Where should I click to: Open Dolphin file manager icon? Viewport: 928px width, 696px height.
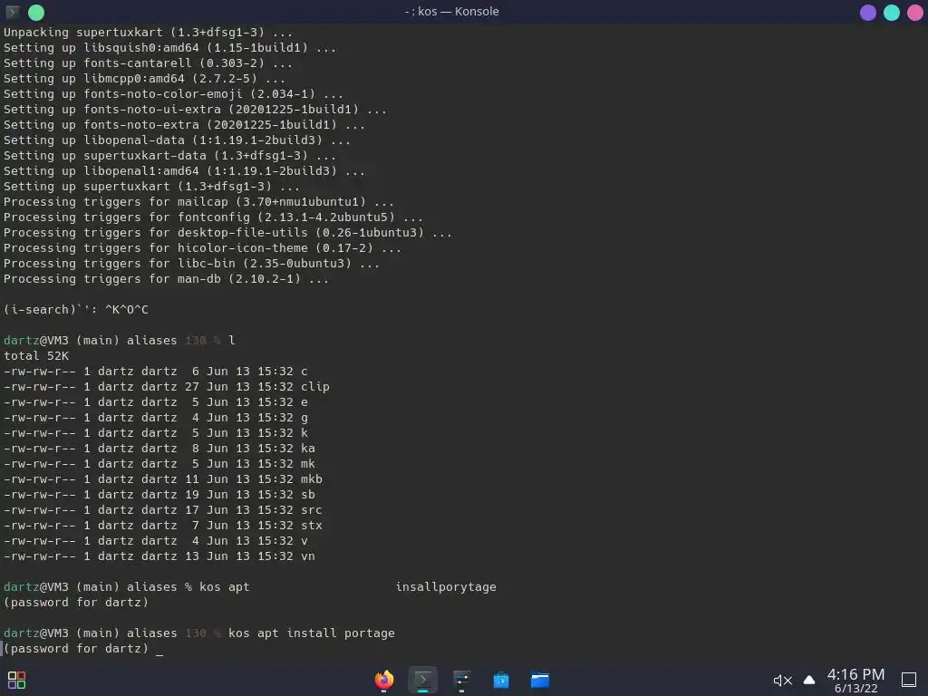pos(540,680)
